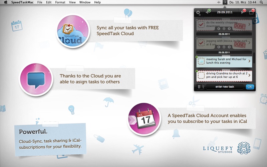Click the 28.09.2011 date separator bar
The height and width of the screenshot is (167, 267).
point(224,34)
